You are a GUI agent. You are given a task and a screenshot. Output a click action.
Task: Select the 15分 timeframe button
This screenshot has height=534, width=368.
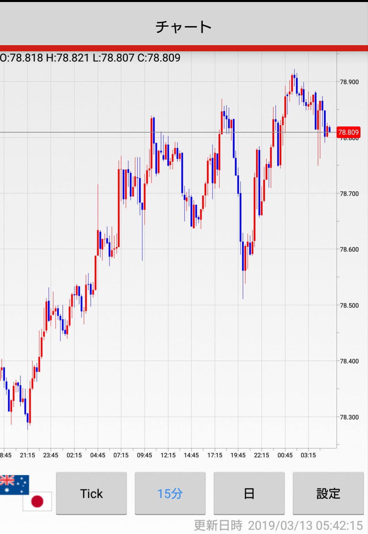click(x=170, y=493)
